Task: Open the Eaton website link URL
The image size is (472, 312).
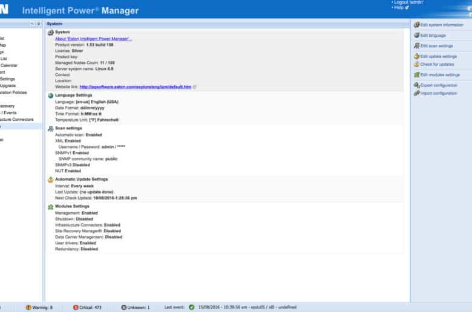Action: coord(135,86)
